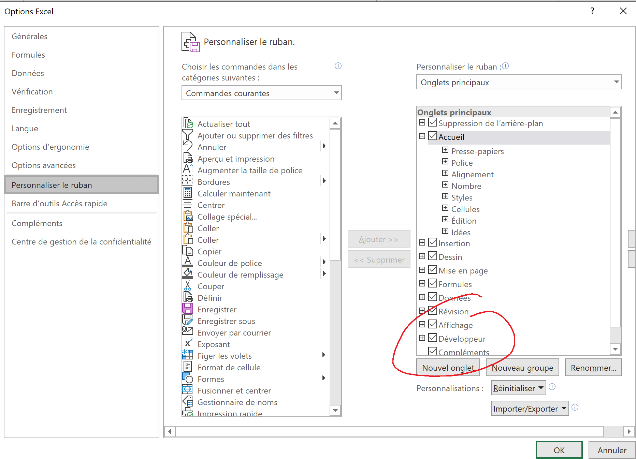Click the Calculer maintenant calculator icon

(x=188, y=193)
